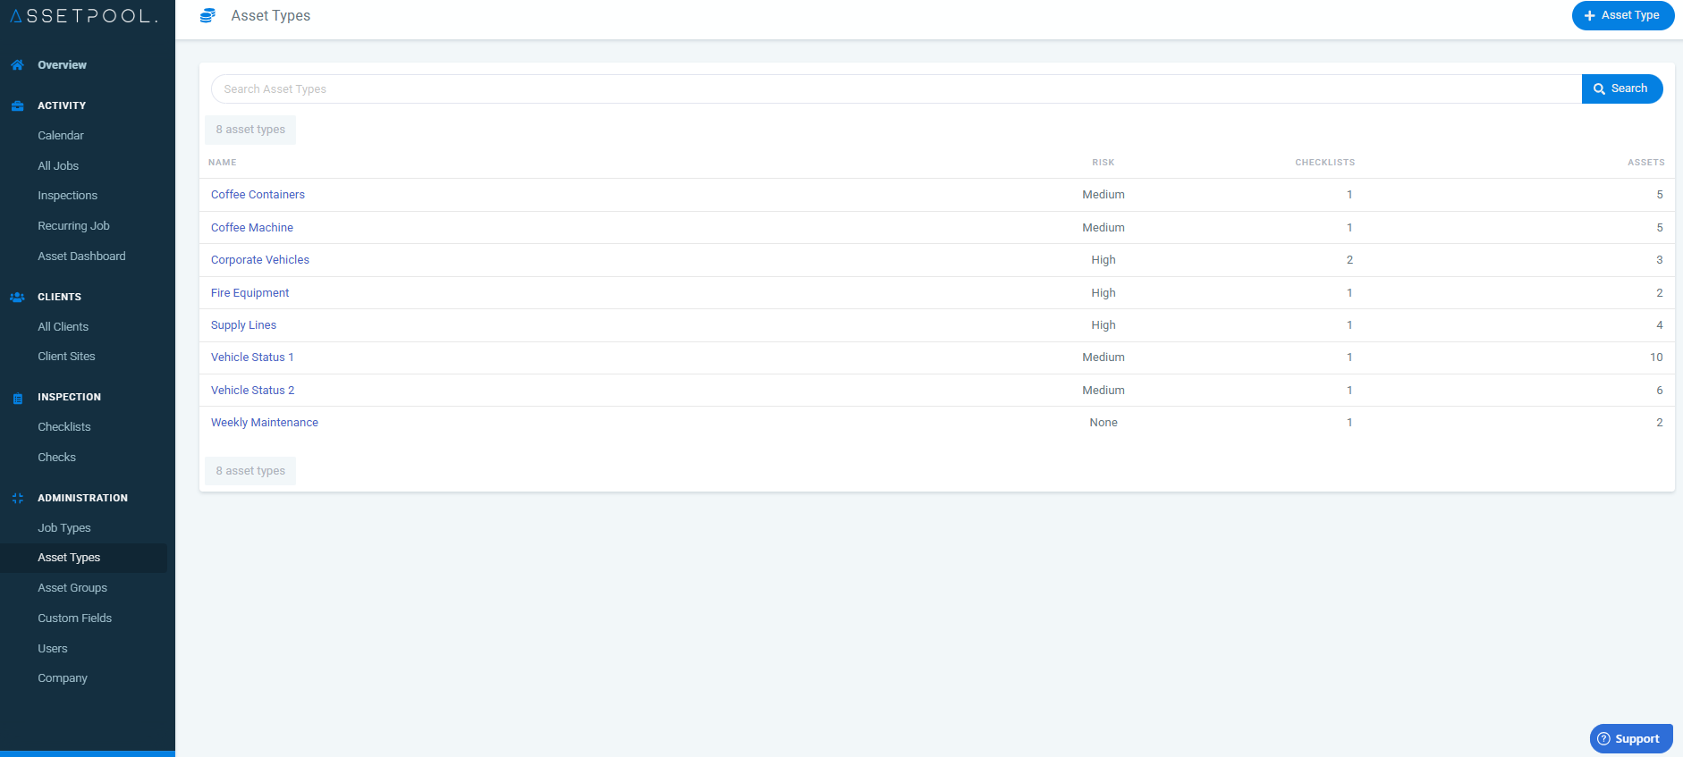Click the Clients people icon
The height and width of the screenshot is (757, 1683).
click(17, 297)
